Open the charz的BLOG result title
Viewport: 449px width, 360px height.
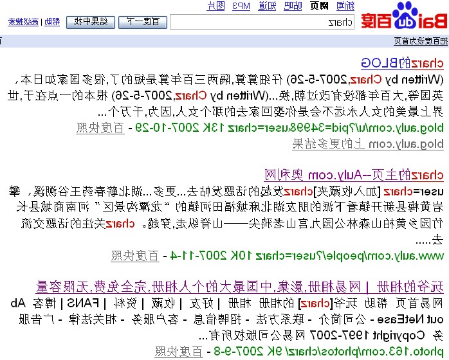tap(402, 63)
